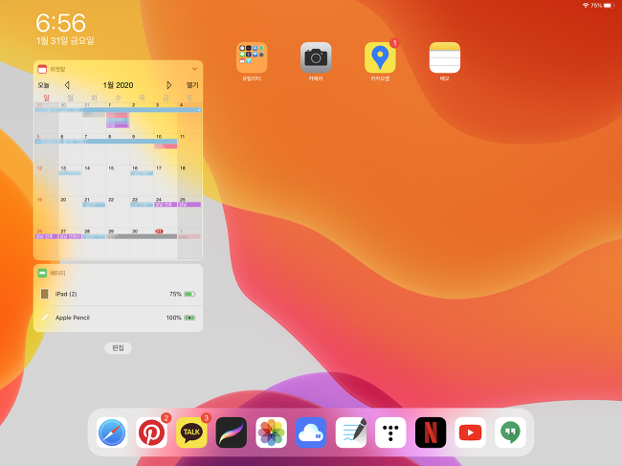Image resolution: width=622 pixels, height=466 pixels.
Task: Launch the note-writing pen app in dock
Action: coord(351,433)
